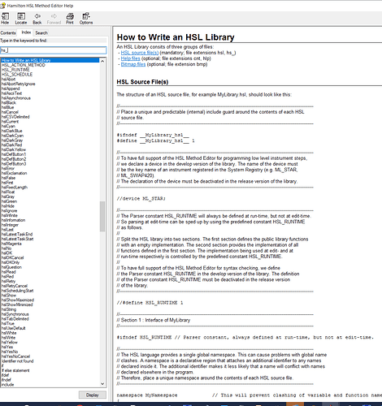
Task: Select hslMagenta index entry
Action: click(11, 244)
